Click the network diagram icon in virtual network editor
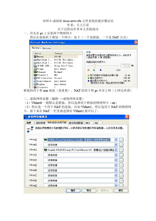 click(x=30, y=129)
